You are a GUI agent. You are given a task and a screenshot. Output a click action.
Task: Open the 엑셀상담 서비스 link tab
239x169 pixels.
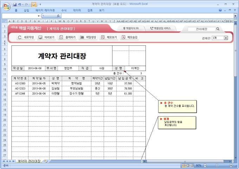coord(160,28)
